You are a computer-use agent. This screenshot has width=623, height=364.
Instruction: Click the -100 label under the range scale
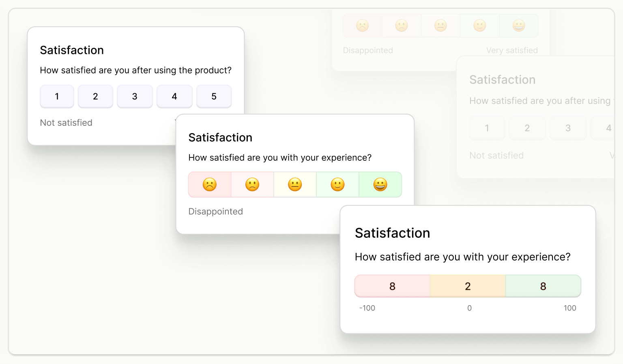pos(367,308)
